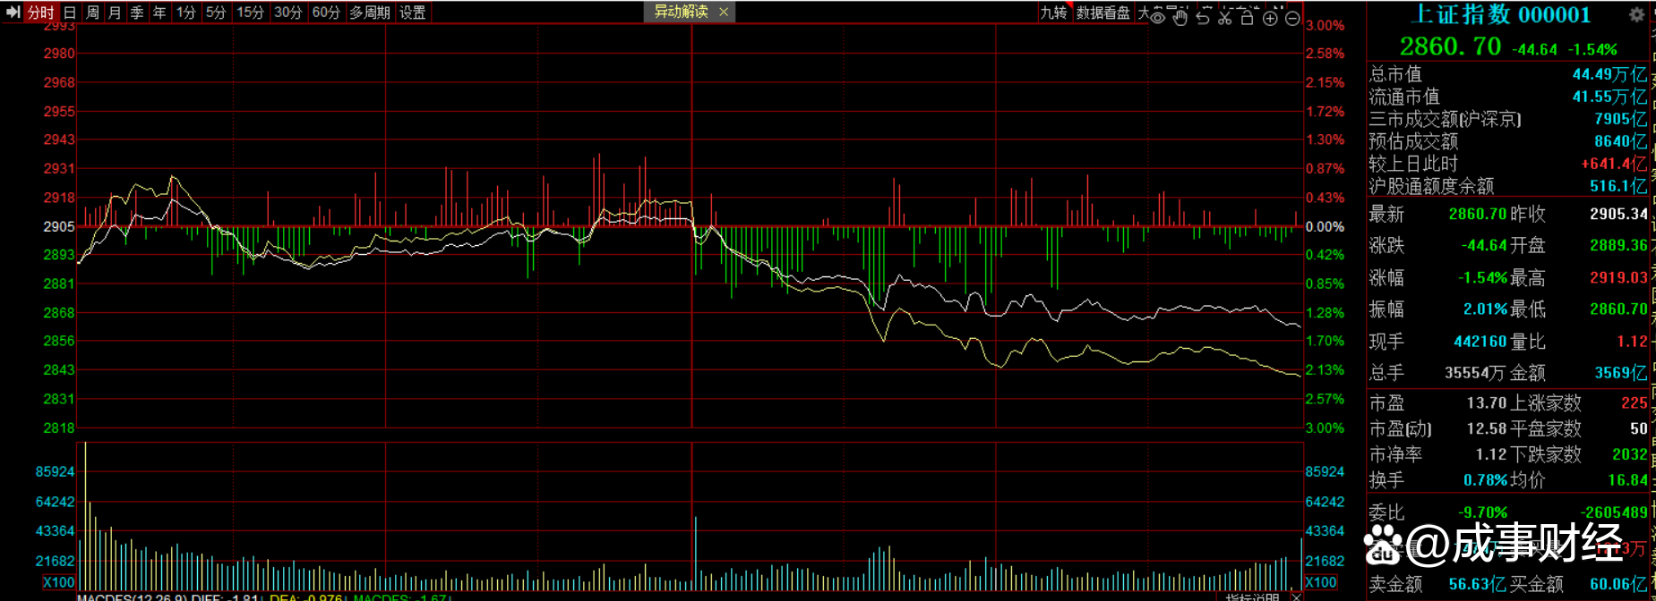This screenshot has width=1656, height=601.
Task: Click the 预估成交额 8640亿 row
Action: (1507, 141)
